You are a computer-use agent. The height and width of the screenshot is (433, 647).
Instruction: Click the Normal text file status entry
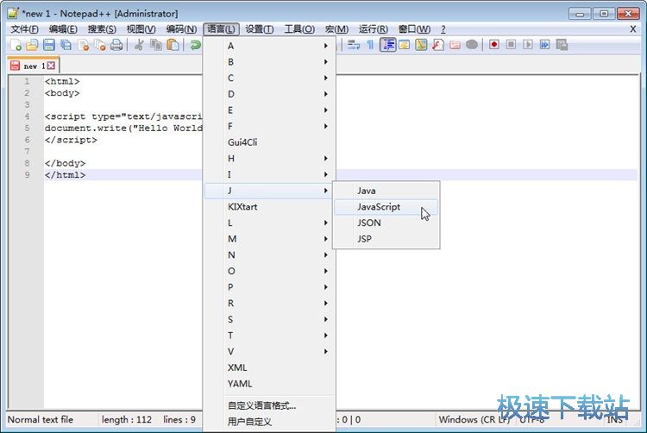coord(41,419)
